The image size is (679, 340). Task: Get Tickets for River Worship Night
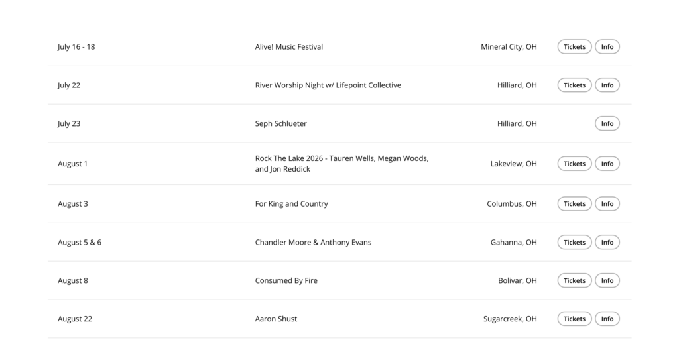pyautogui.click(x=574, y=85)
